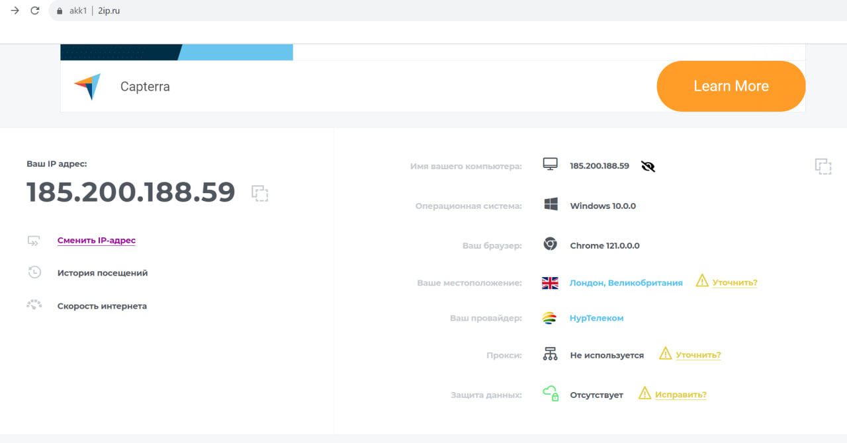The height and width of the screenshot is (443, 847).
Task: Click the browser forward arrow
Action: (x=15, y=11)
